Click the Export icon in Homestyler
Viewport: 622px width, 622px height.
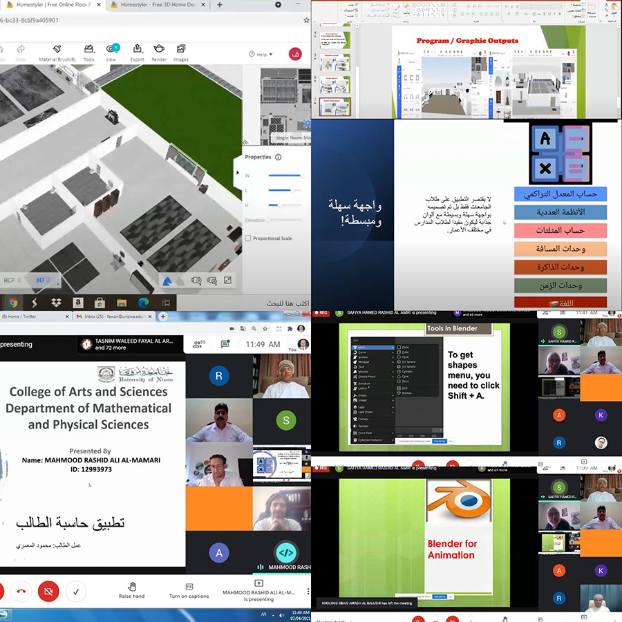(x=138, y=49)
